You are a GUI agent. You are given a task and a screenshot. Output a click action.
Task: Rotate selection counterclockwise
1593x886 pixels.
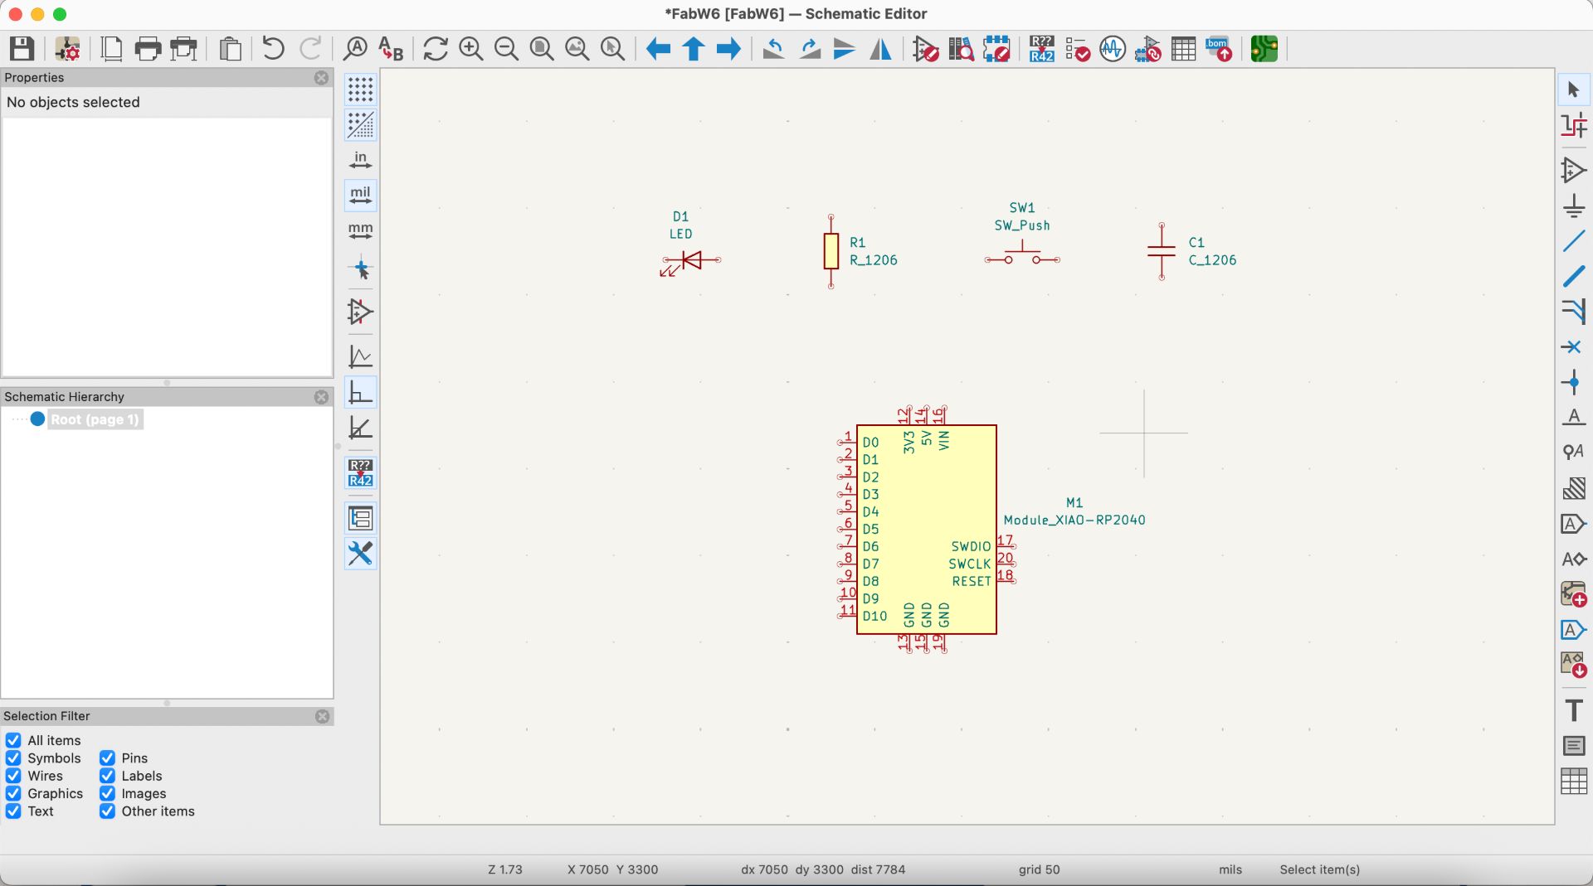click(x=773, y=49)
